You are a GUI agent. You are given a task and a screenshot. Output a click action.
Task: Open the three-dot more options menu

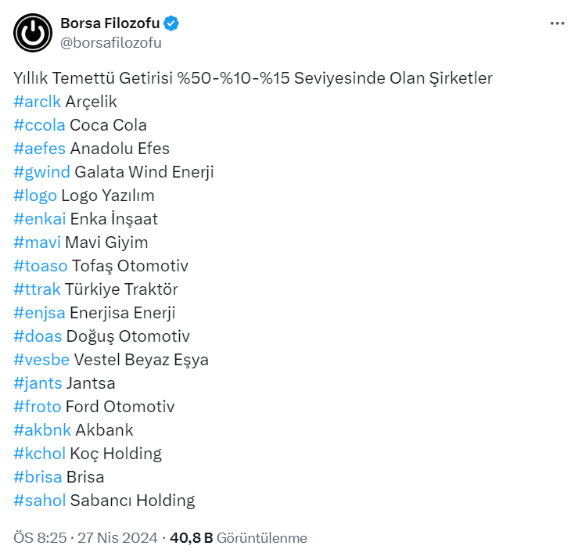point(557,23)
